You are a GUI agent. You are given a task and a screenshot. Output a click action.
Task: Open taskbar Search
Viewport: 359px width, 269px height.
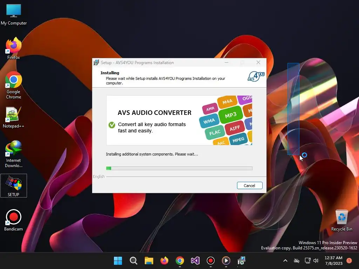(x=133, y=261)
